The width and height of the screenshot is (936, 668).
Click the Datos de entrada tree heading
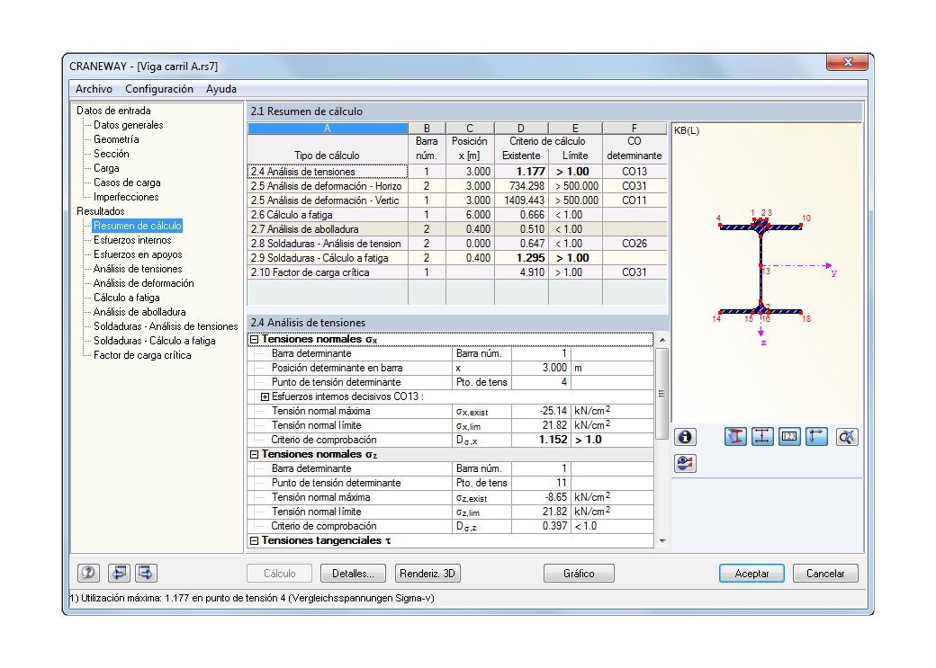(x=113, y=111)
